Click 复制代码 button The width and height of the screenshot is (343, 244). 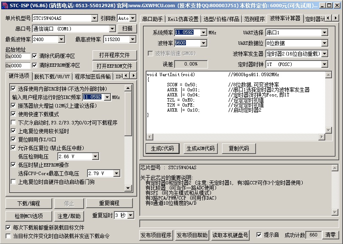coord(239,148)
